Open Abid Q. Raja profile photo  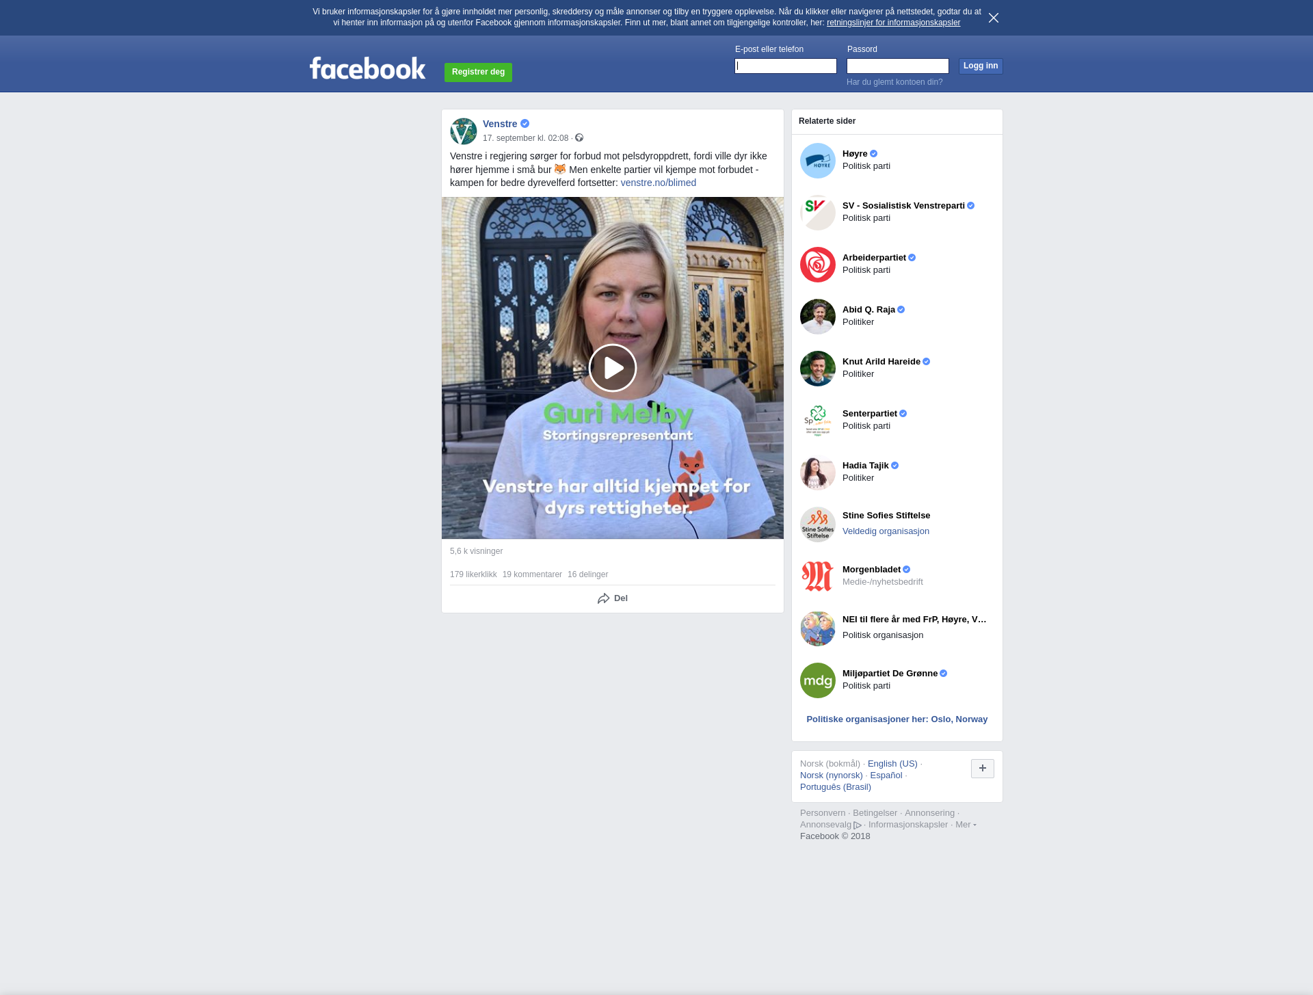coord(818,317)
